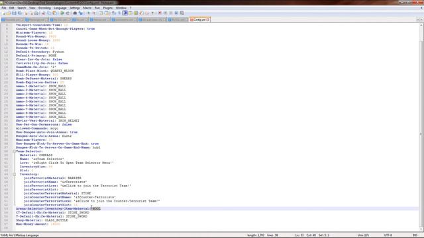The image size is (424, 238).
Task: Click the tab bar scroll-right arrow
Action: (421, 20)
